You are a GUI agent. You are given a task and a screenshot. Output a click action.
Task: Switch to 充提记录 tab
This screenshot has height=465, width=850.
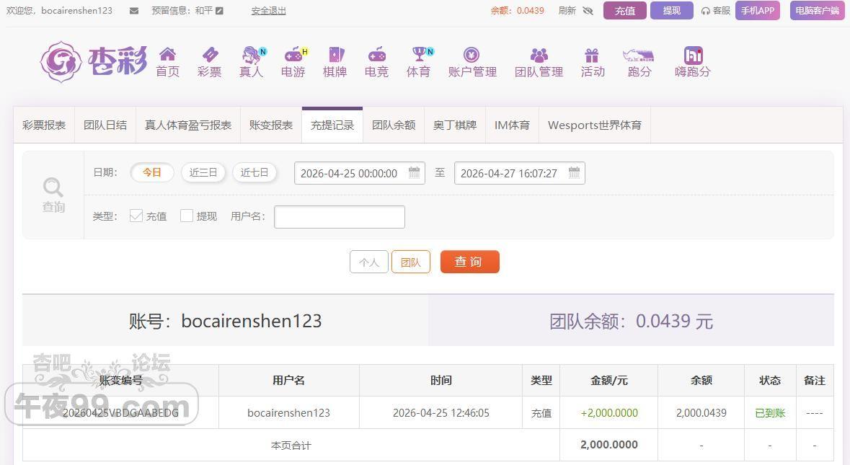click(332, 125)
